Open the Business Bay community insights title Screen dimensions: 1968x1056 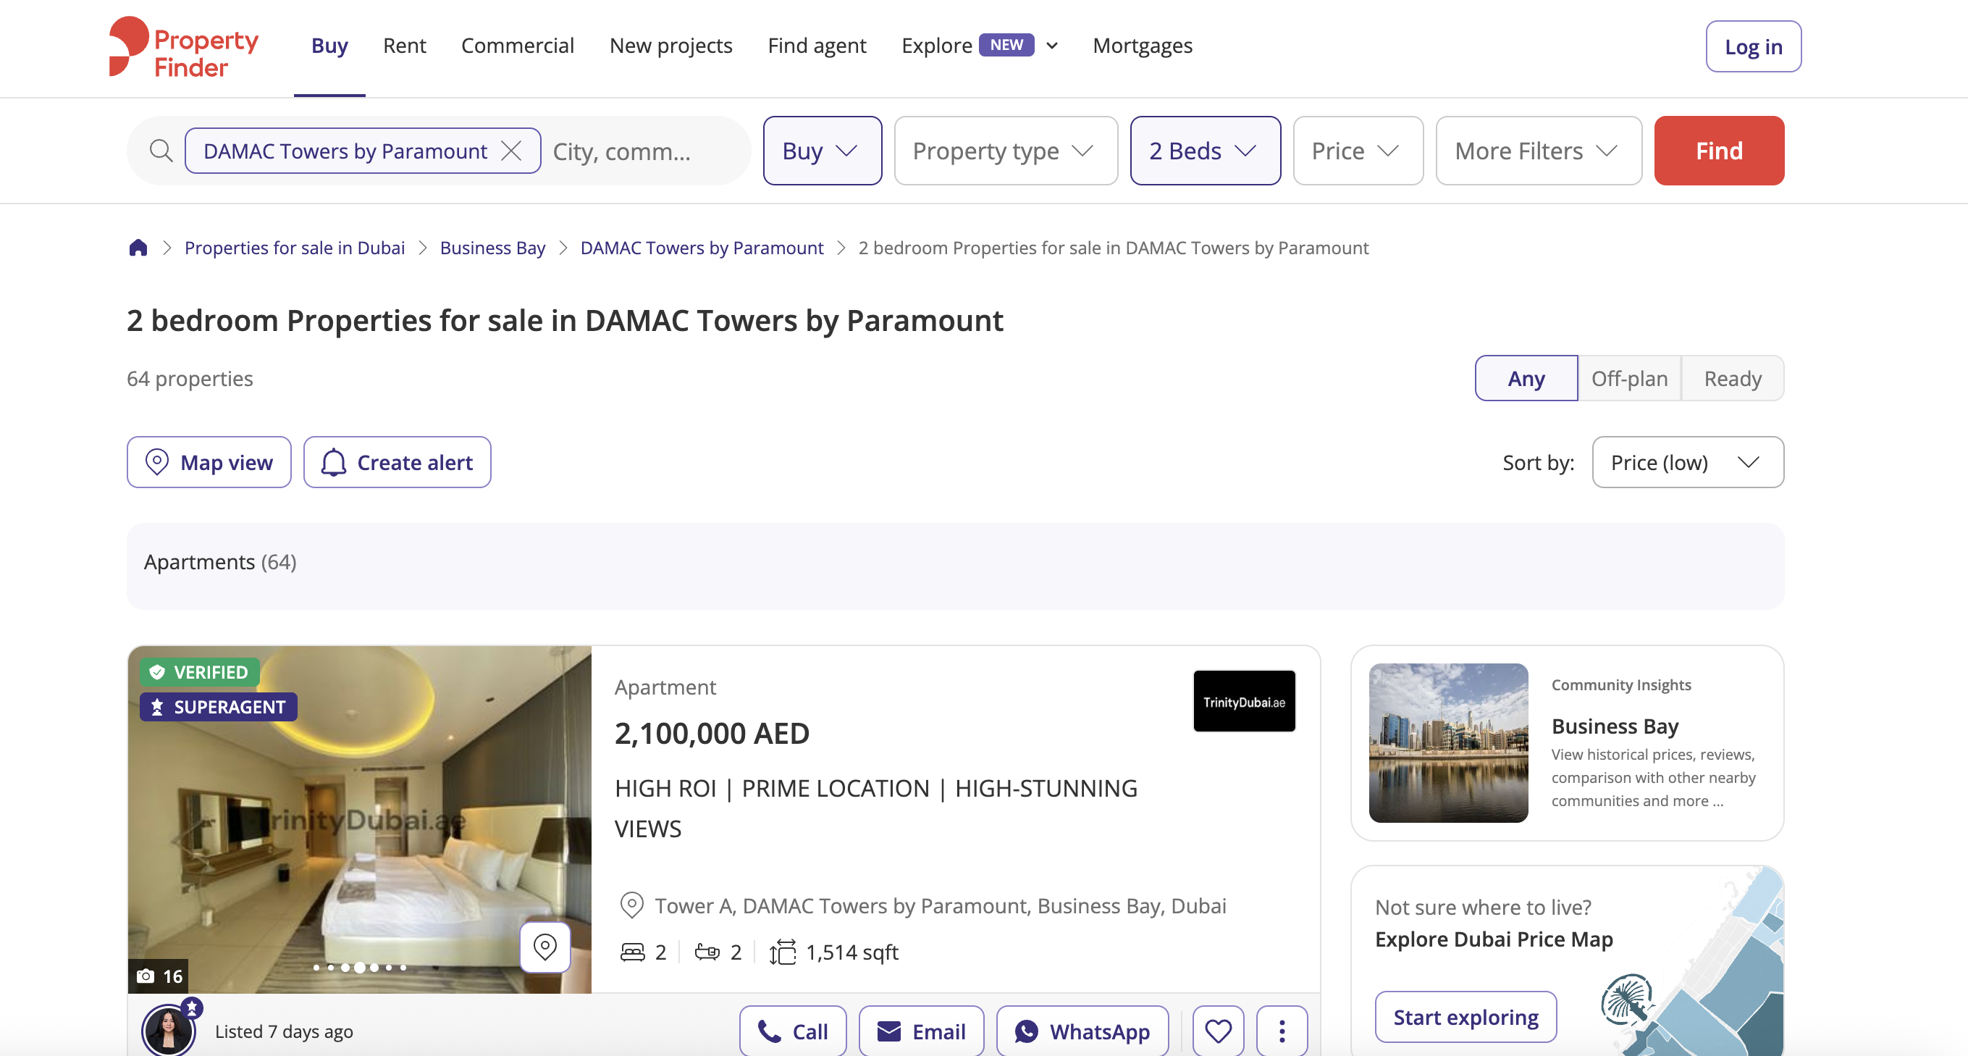tap(1614, 726)
